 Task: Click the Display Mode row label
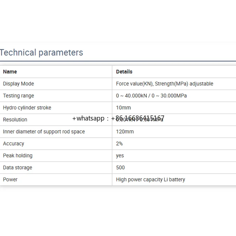(x=19, y=84)
